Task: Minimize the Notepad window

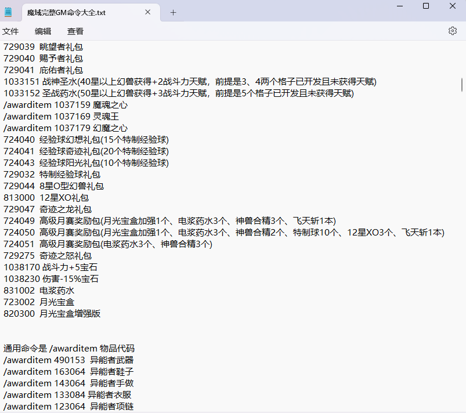Action: click(x=399, y=6)
